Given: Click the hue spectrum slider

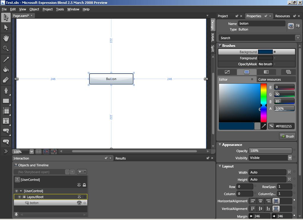Looking at the screenshot, I should [x=264, y=103].
